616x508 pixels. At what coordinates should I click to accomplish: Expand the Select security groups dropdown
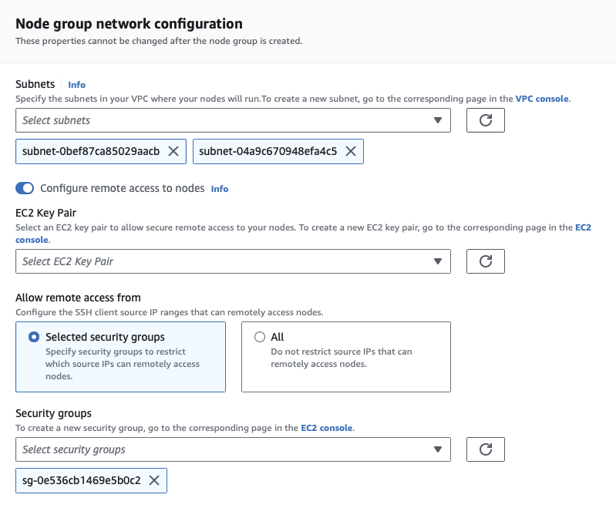(232, 449)
